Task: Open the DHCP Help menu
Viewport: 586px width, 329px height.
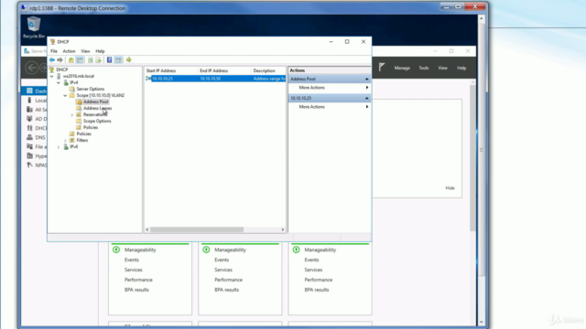Action: pos(100,51)
